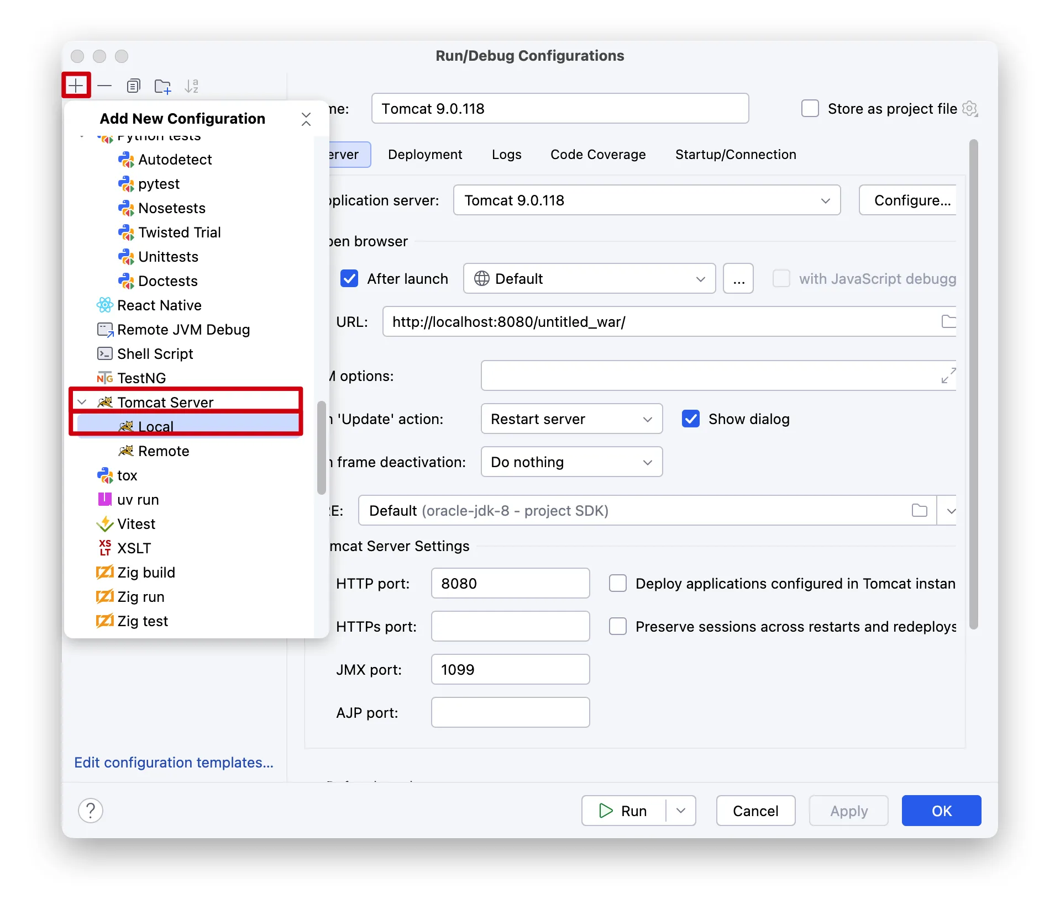Click the Tomcat Server cat icon
The image size is (1060, 921).
pyautogui.click(x=105, y=403)
